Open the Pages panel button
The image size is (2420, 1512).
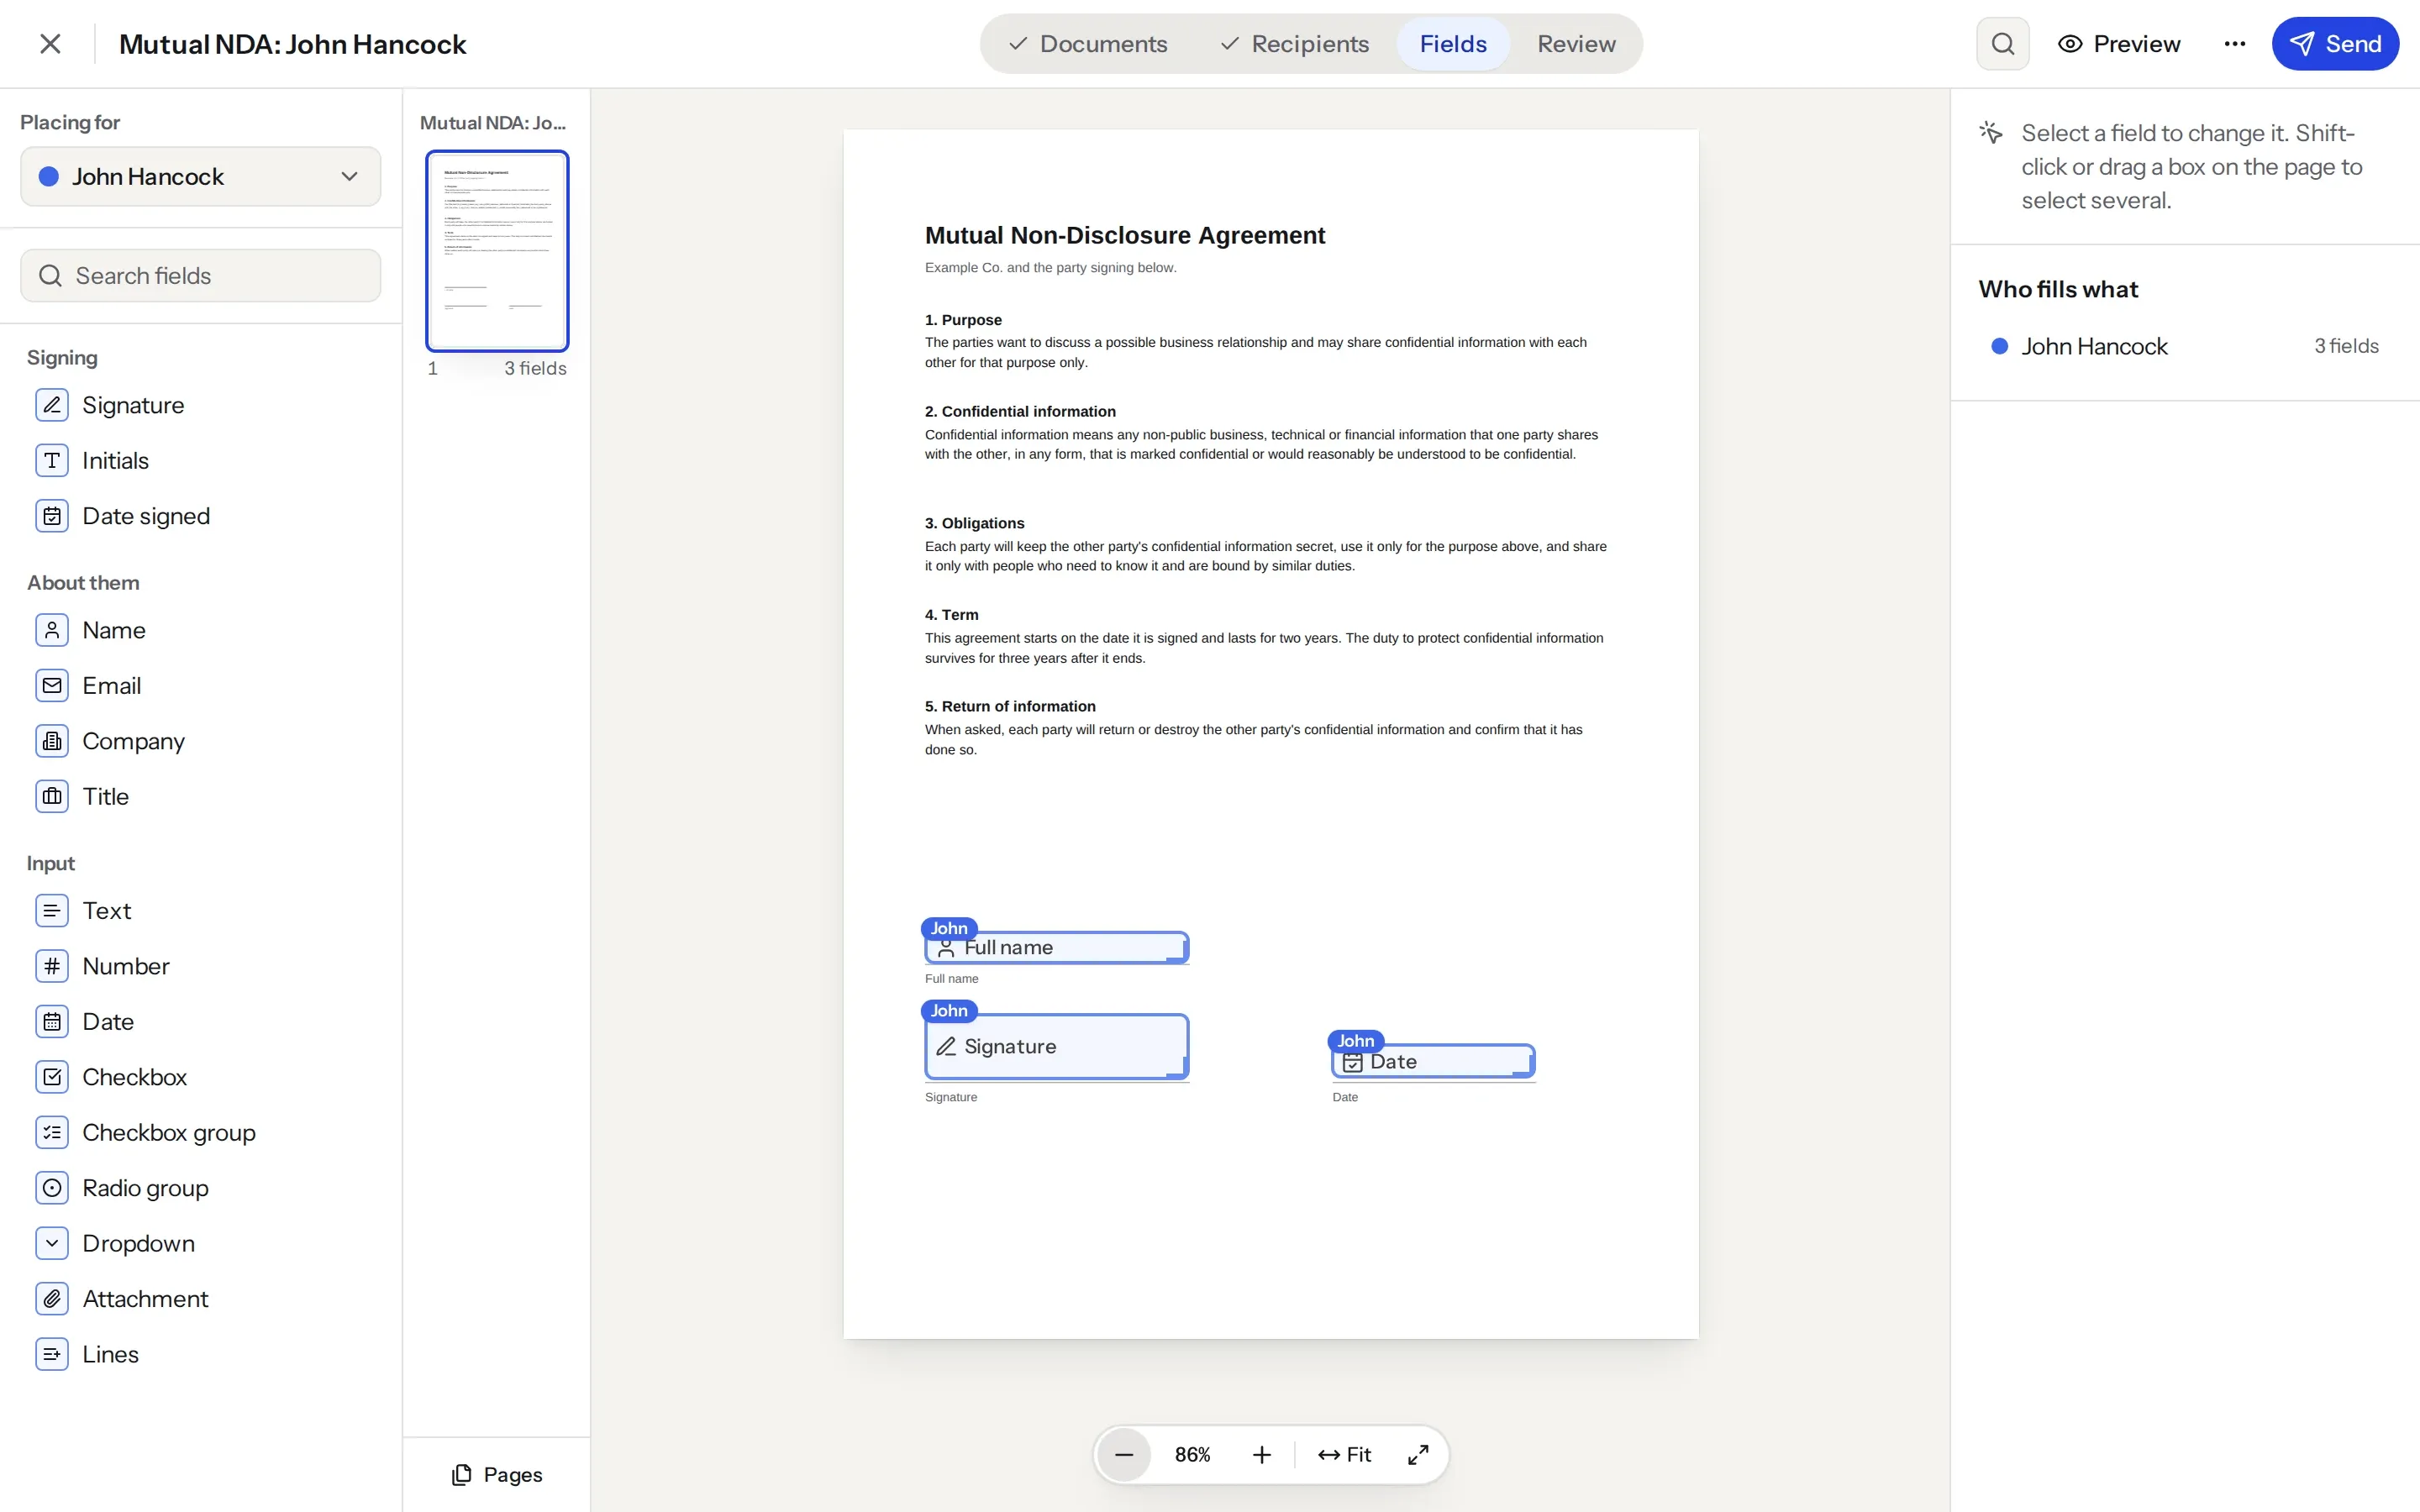tap(497, 1475)
